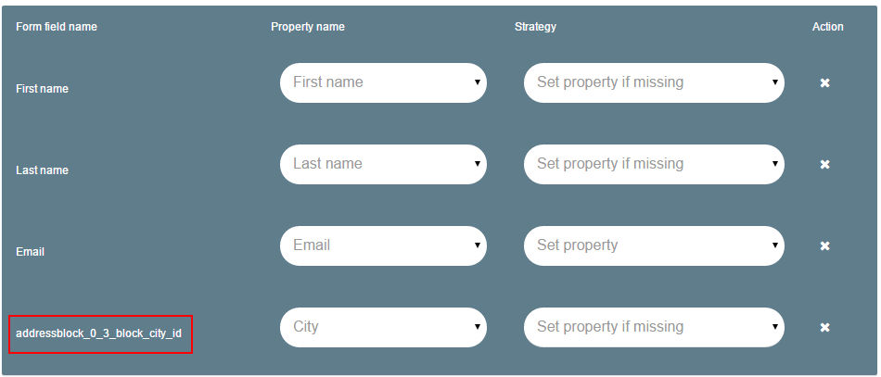Expand strategy dropdown for the City row
This screenshot has height=377, width=881.
point(654,327)
